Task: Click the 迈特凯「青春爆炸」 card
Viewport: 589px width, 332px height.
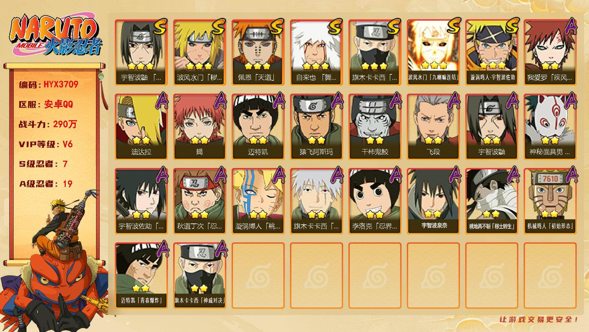Action: pos(141,275)
